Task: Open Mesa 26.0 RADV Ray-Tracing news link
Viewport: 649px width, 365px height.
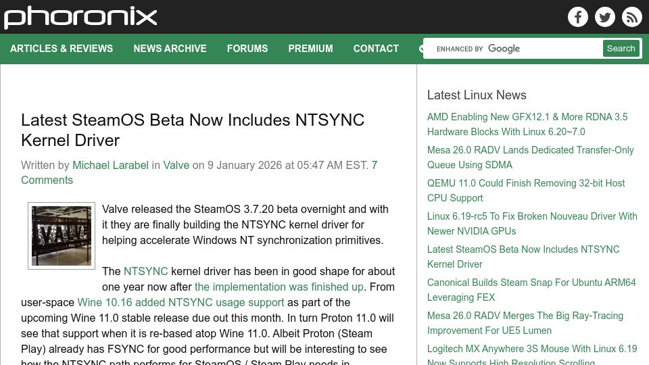Action: (525, 323)
